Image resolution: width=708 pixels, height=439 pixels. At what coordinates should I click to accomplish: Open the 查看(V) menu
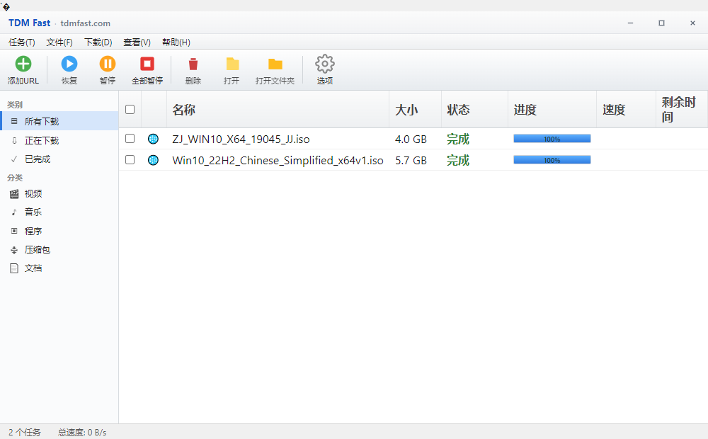pos(137,42)
